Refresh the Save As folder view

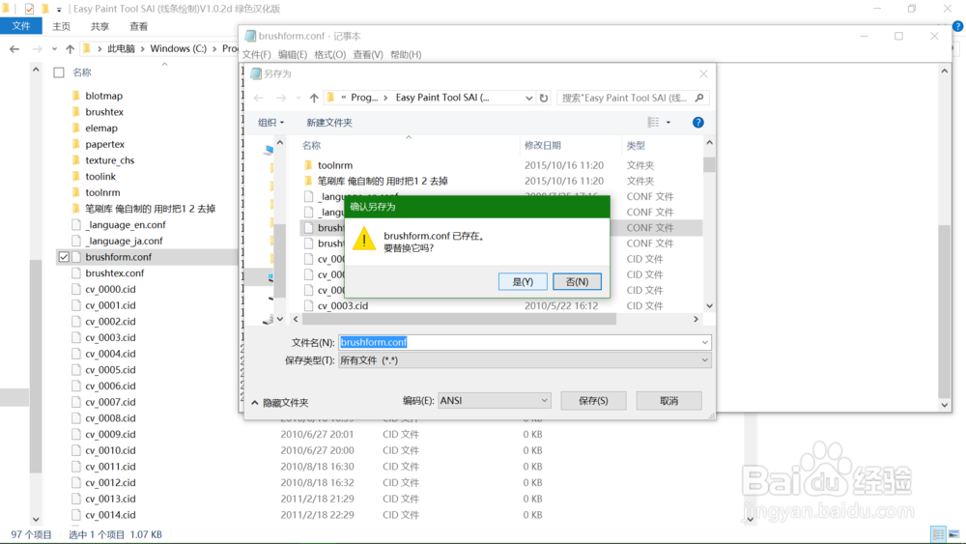pyautogui.click(x=543, y=98)
